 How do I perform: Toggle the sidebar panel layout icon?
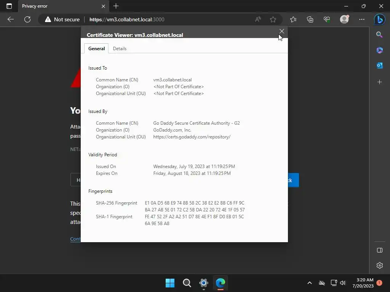click(380, 250)
